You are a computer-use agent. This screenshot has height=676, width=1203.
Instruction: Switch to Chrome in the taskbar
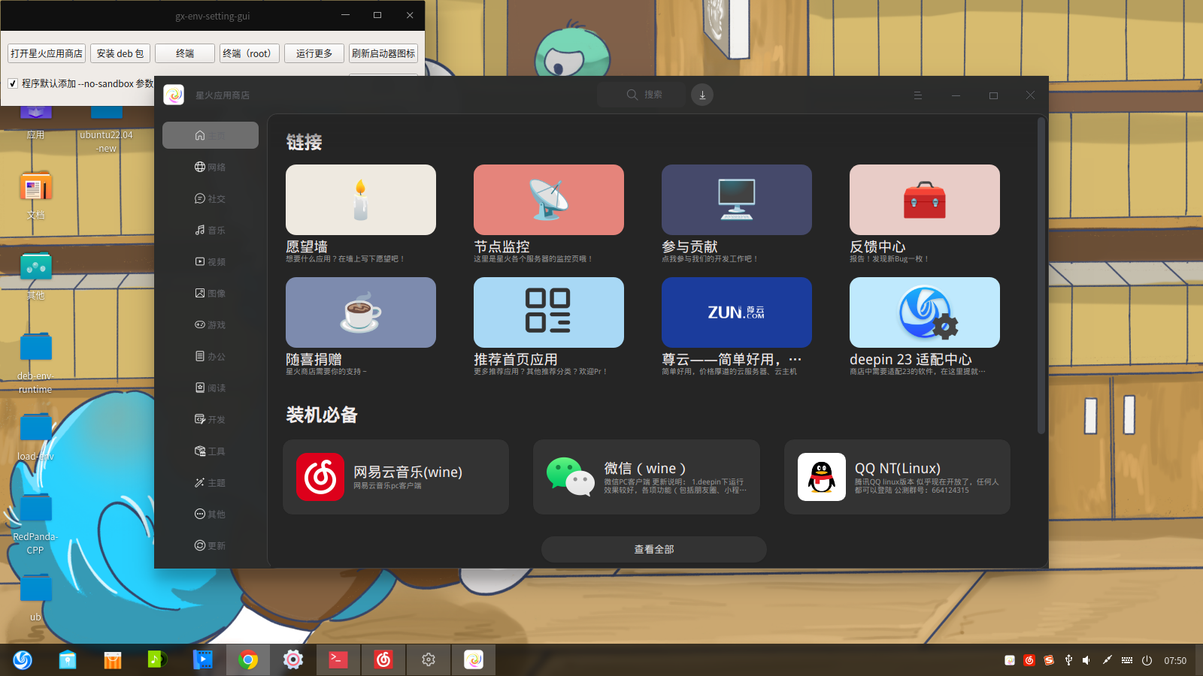point(248,659)
